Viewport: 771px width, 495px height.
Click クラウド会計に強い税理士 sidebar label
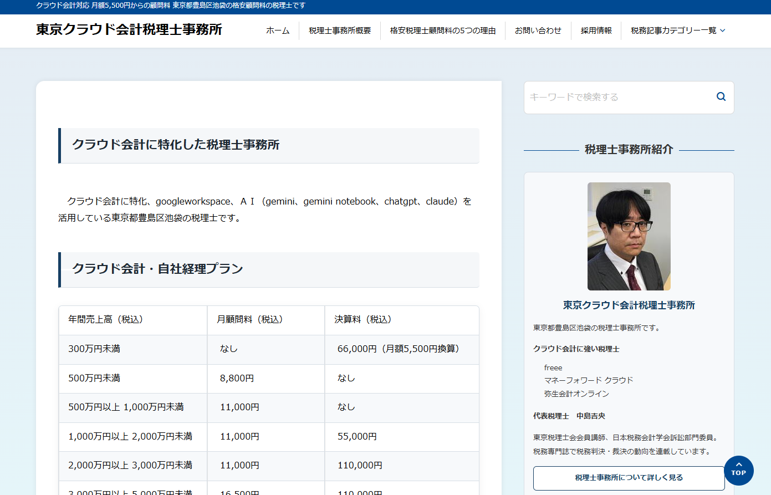pos(576,349)
